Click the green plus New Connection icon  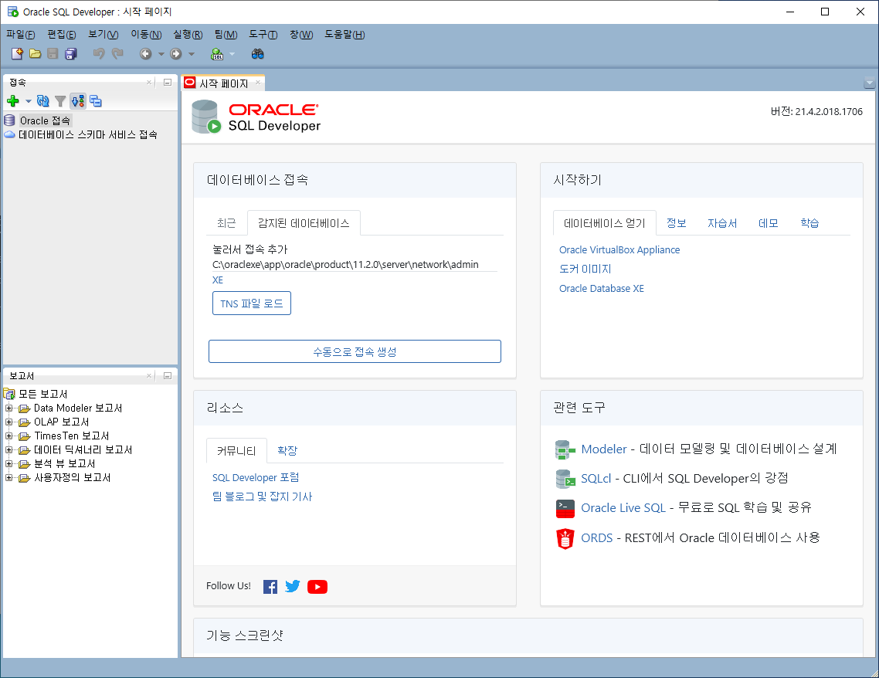13,101
